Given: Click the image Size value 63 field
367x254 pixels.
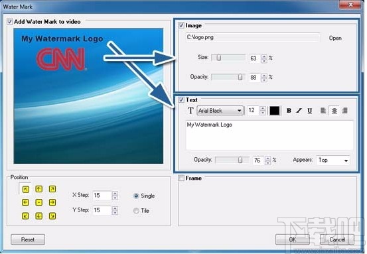Looking at the screenshot, I should click(255, 58).
